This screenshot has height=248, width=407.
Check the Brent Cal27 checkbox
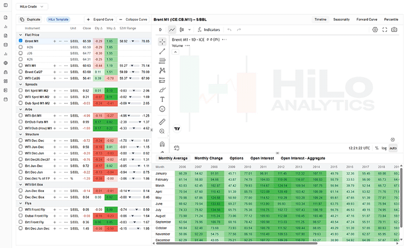20,72
